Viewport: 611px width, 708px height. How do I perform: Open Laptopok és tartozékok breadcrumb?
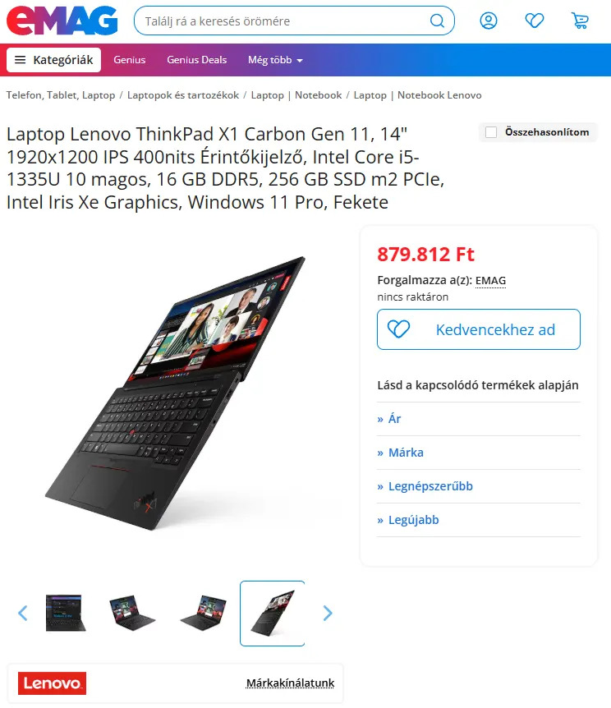point(183,95)
